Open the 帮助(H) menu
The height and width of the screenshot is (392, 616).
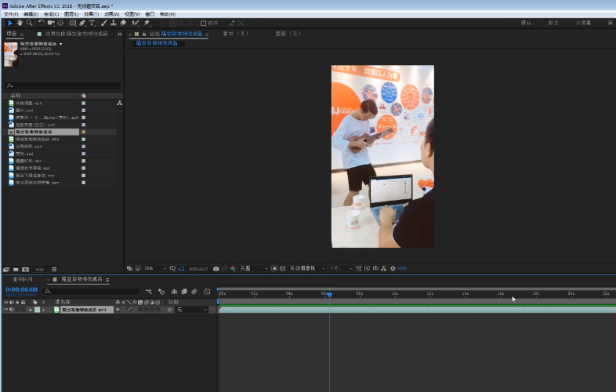click(x=168, y=14)
